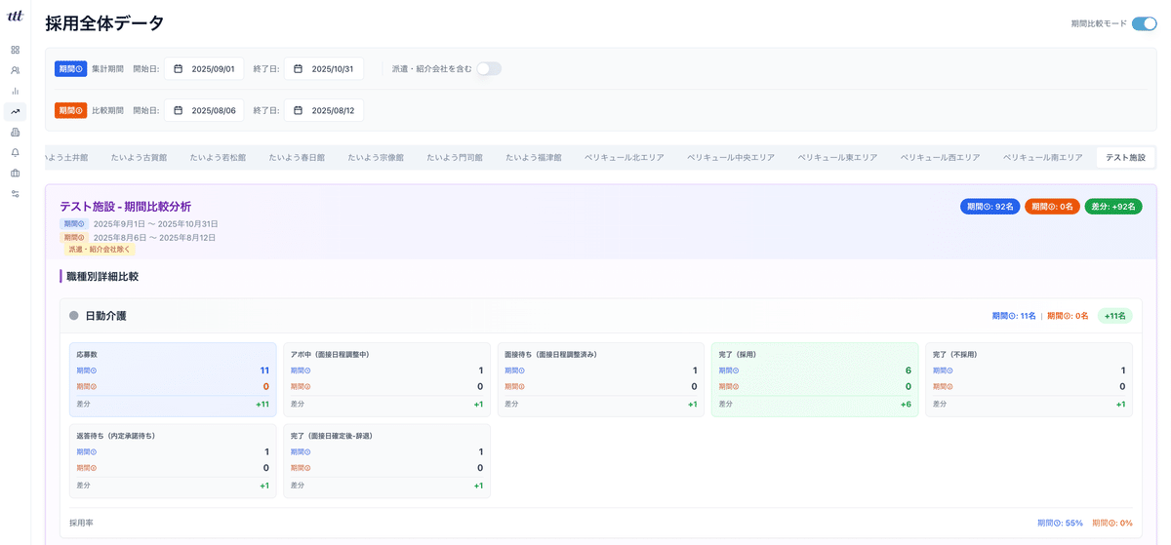Click the +11名 badge in 日勤介護 header
The height and width of the screenshot is (545, 1171).
[1114, 316]
